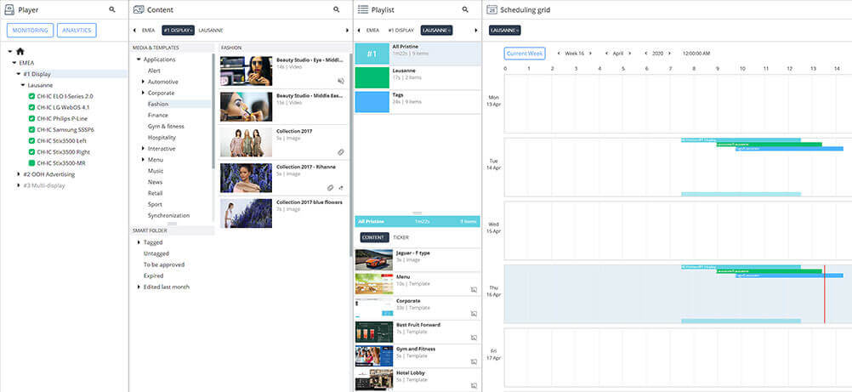Click the muted speaker icon on Beauty Studio - Eye

pyautogui.click(x=341, y=81)
